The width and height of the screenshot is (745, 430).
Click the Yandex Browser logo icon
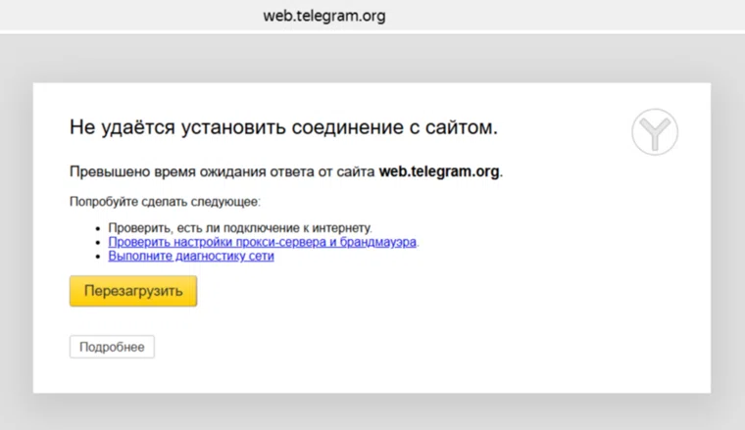point(655,132)
